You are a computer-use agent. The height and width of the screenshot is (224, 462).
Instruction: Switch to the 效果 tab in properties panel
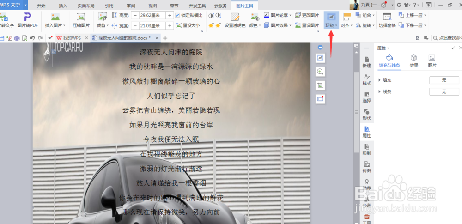(x=413, y=61)
